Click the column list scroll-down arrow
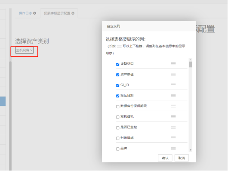 190,150
